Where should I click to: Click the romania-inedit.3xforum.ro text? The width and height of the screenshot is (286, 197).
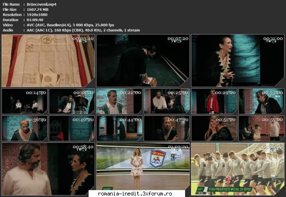[x=135, y=194]
